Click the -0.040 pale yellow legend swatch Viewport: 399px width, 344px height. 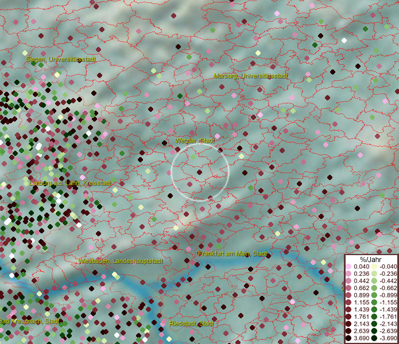[x=374, y=267]
